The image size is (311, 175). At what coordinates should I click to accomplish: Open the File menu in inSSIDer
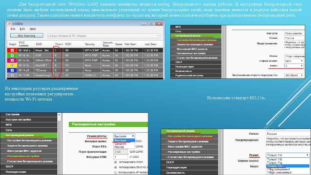pyautogui.click(x=13, y=29)
